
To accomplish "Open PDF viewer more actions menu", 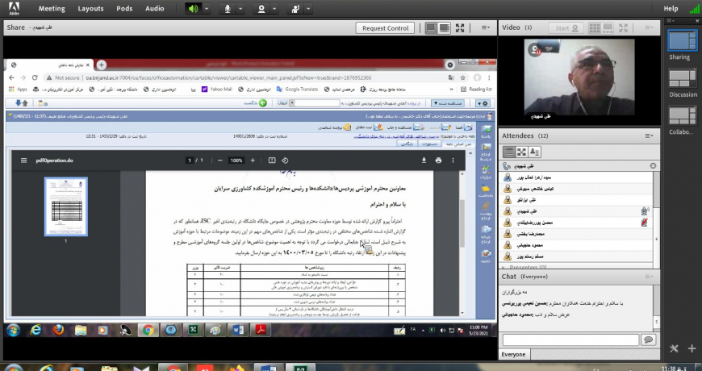I will coord(453,160).
